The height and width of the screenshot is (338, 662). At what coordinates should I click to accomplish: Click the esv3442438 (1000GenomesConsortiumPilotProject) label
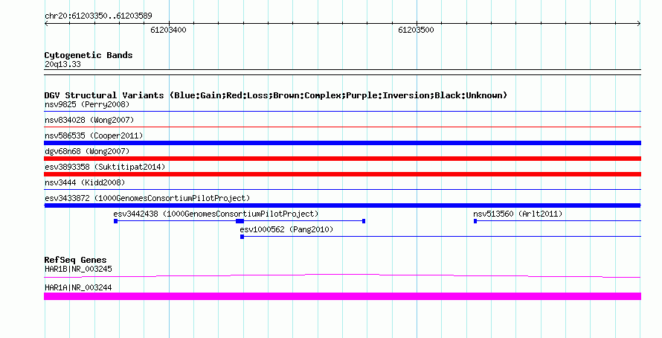(216, 214)
